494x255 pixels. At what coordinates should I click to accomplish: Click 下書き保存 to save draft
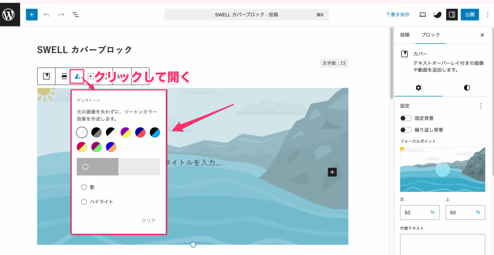tap(398, 14)
